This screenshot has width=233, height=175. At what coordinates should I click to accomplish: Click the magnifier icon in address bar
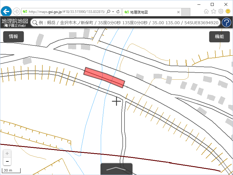pos(108,12)
